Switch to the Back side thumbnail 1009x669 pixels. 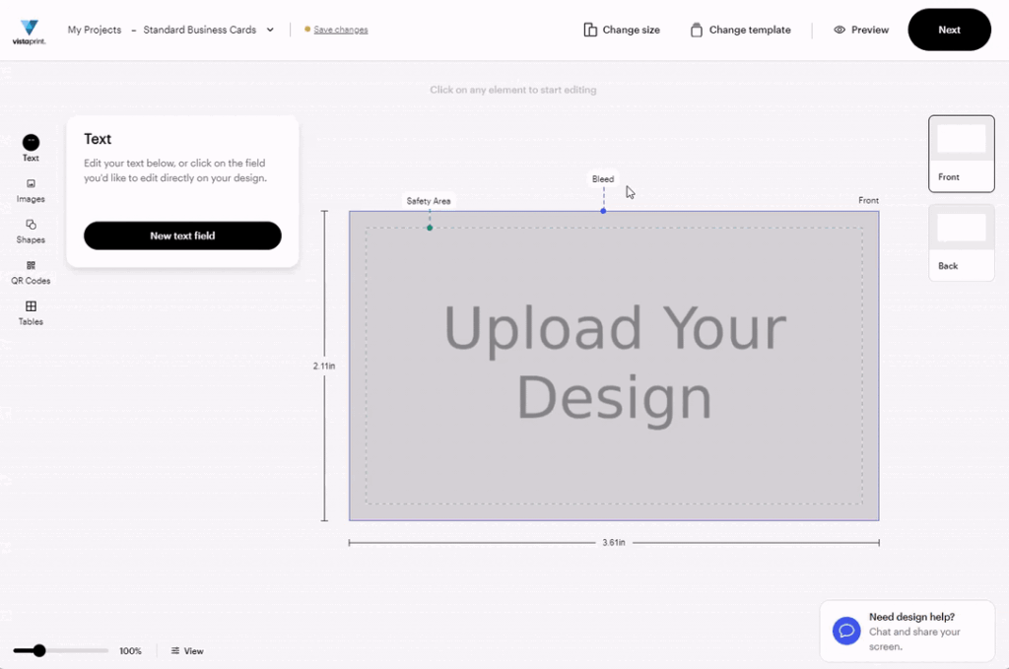[962, 242]
